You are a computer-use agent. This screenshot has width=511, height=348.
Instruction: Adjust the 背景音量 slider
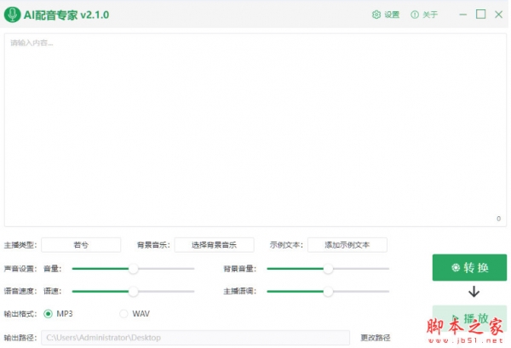(328, 269)
